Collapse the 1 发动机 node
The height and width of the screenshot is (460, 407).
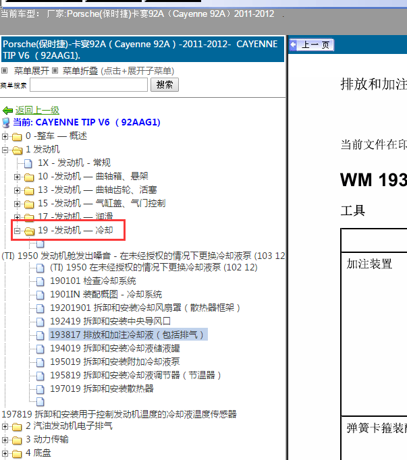5,150
